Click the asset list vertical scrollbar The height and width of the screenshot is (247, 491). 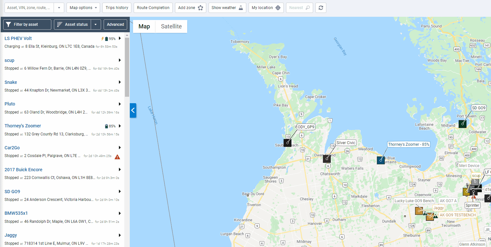click(x=127, y=67)
